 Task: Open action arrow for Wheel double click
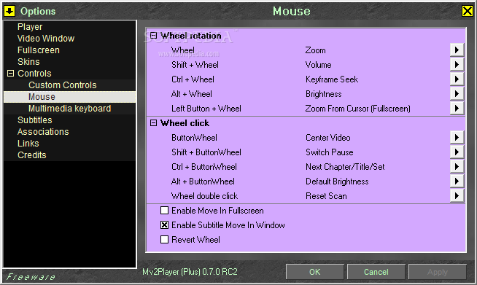(457, 196)
